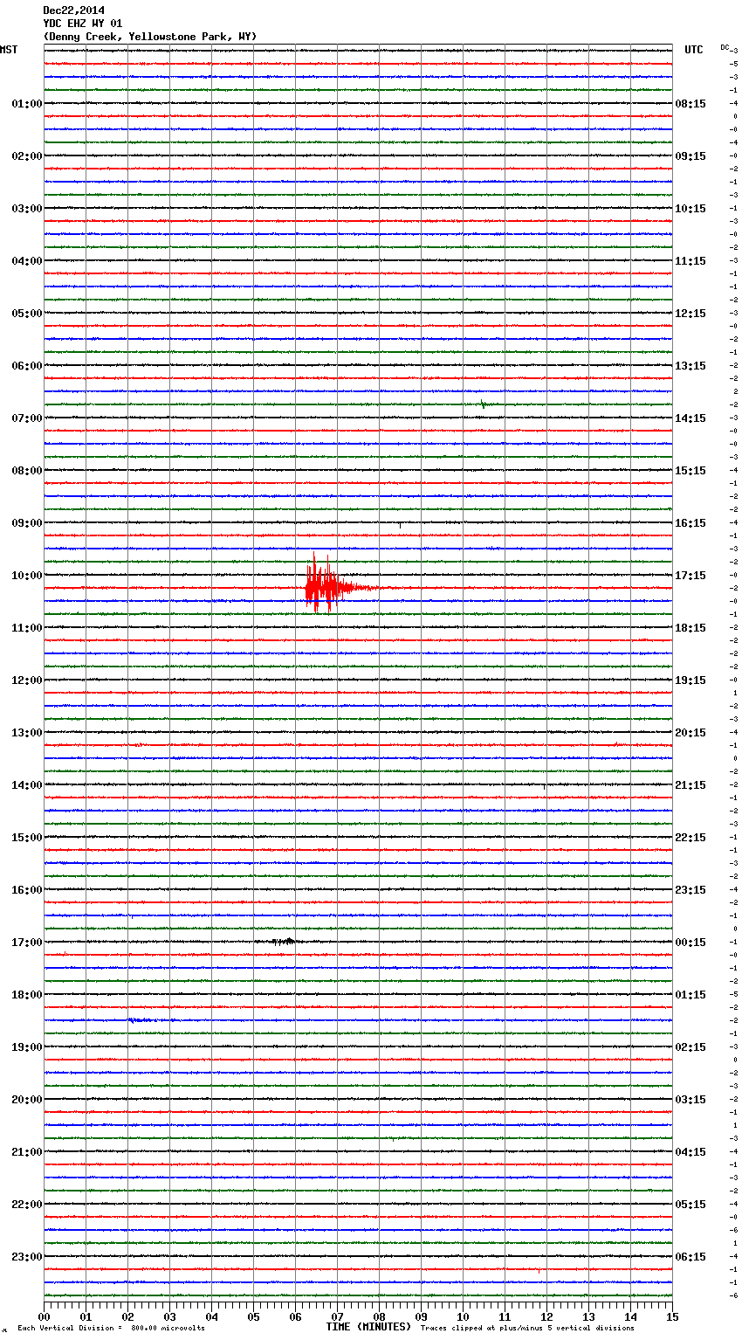Image resolution: width=742 pixels, height=1340 pixels.
Task: Click the 11:15 UTC time label
Action: point(690,261)
